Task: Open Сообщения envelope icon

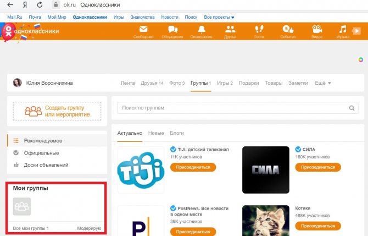Action: (x=143, y=29)
